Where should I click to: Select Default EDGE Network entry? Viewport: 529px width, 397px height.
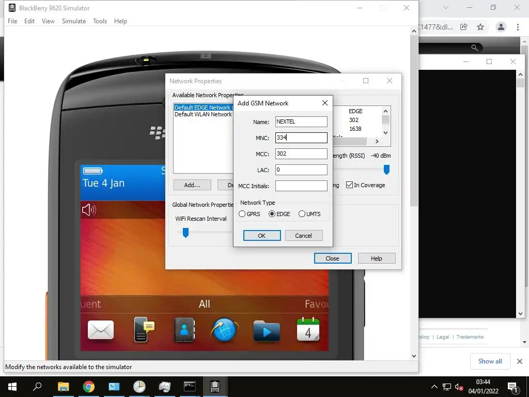204,108
